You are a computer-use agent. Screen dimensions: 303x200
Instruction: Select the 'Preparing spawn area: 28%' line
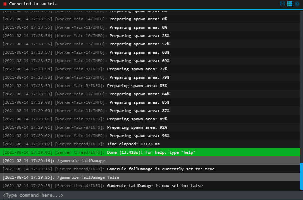[x=150, y=36]
